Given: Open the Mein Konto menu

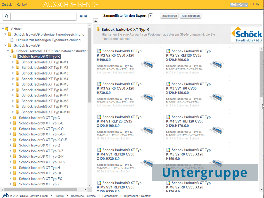Looking at the screenshot, I should pyautogui.click(x=239, y=5).
